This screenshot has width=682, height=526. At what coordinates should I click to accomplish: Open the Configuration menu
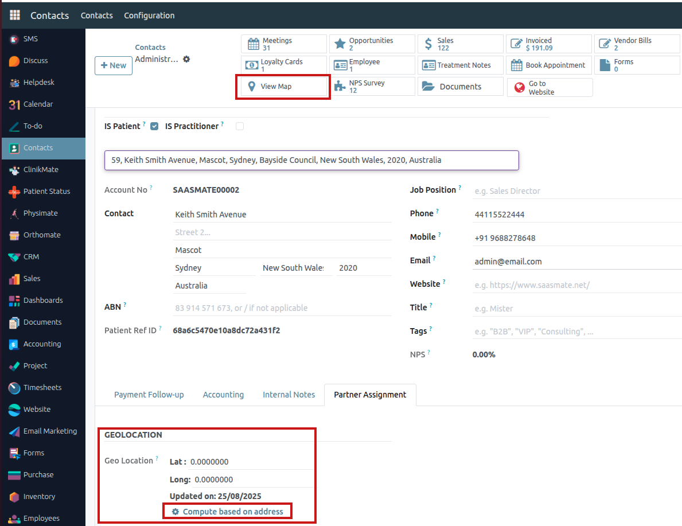149,15
